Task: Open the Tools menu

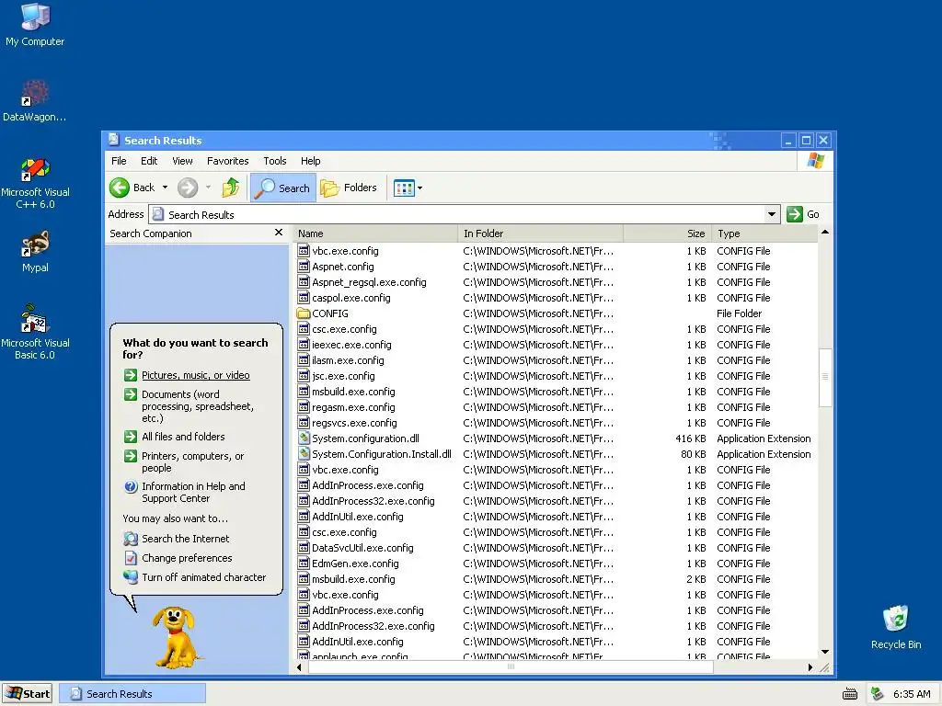Action: click(274, 161)
